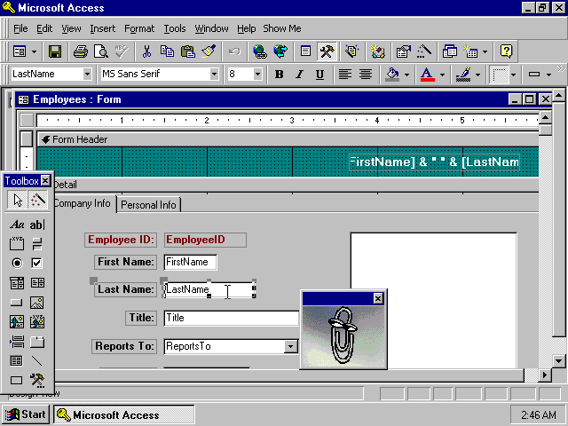The height and width of the screenshot is (426, 568).
Task: Apply the red Font Color button
Action: pyautogui.click(x=428, y=75)
